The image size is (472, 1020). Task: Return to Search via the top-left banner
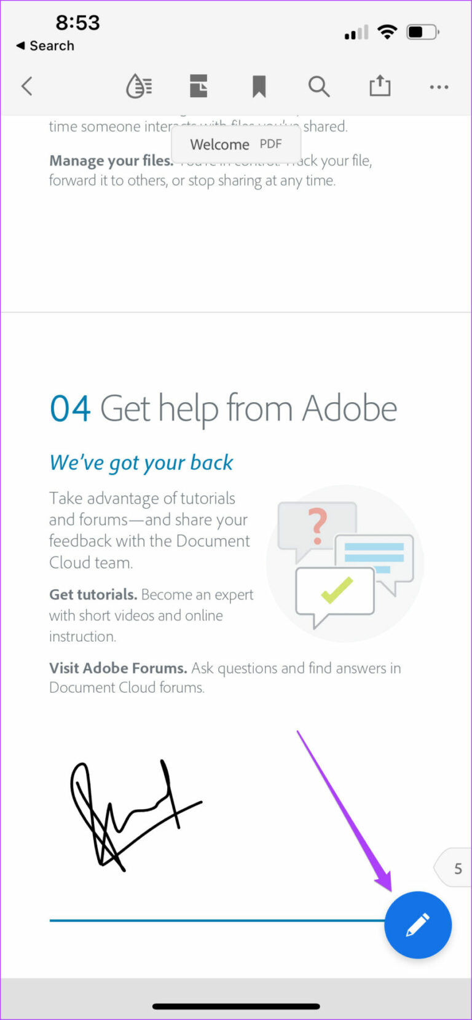44,45
